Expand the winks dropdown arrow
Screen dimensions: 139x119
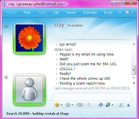pos(72,105)
